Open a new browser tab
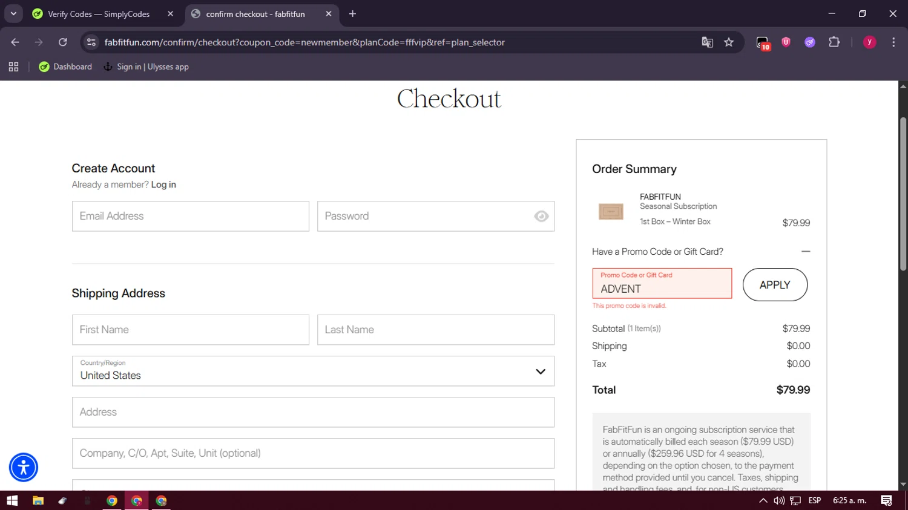The width and height of the screenshot is (908, 510). coord(352,13)
